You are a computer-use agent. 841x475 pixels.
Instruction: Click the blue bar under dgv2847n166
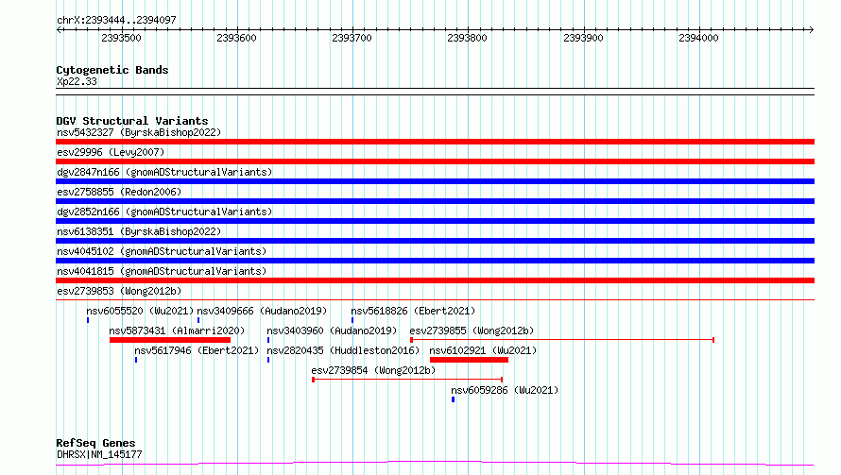coord(435,181)
